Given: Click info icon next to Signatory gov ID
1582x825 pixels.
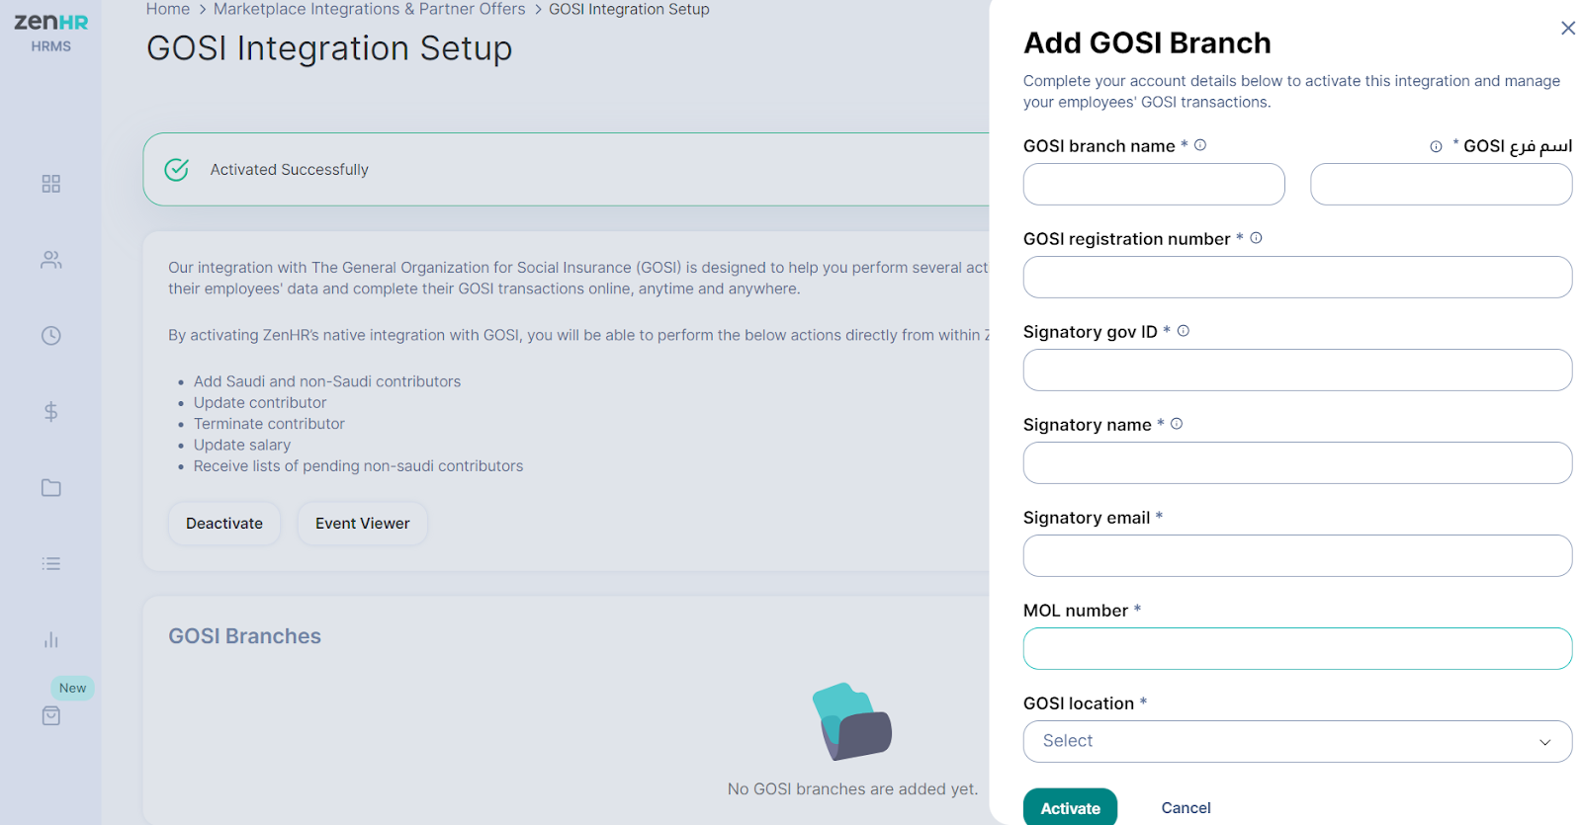Looking at the screenshot, I should (x=1184, y=331).
